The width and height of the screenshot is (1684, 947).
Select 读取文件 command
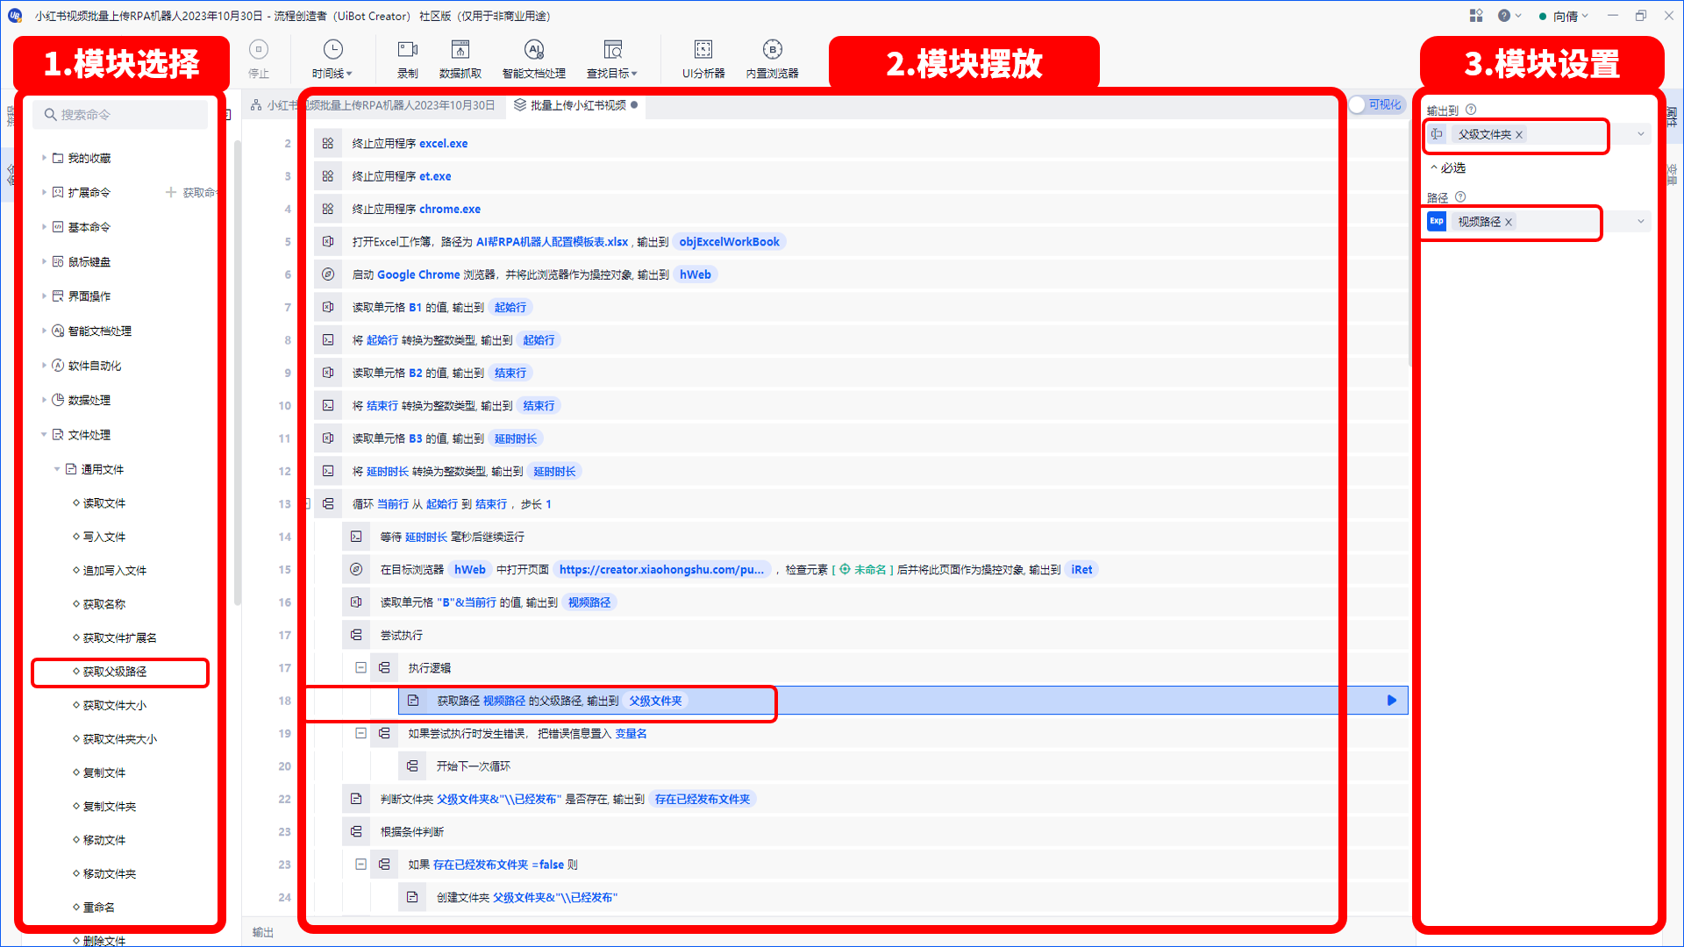[x=104, y=503]
